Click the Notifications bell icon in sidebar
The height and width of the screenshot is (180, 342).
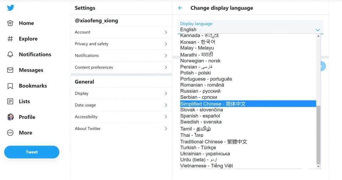[10, 54]
